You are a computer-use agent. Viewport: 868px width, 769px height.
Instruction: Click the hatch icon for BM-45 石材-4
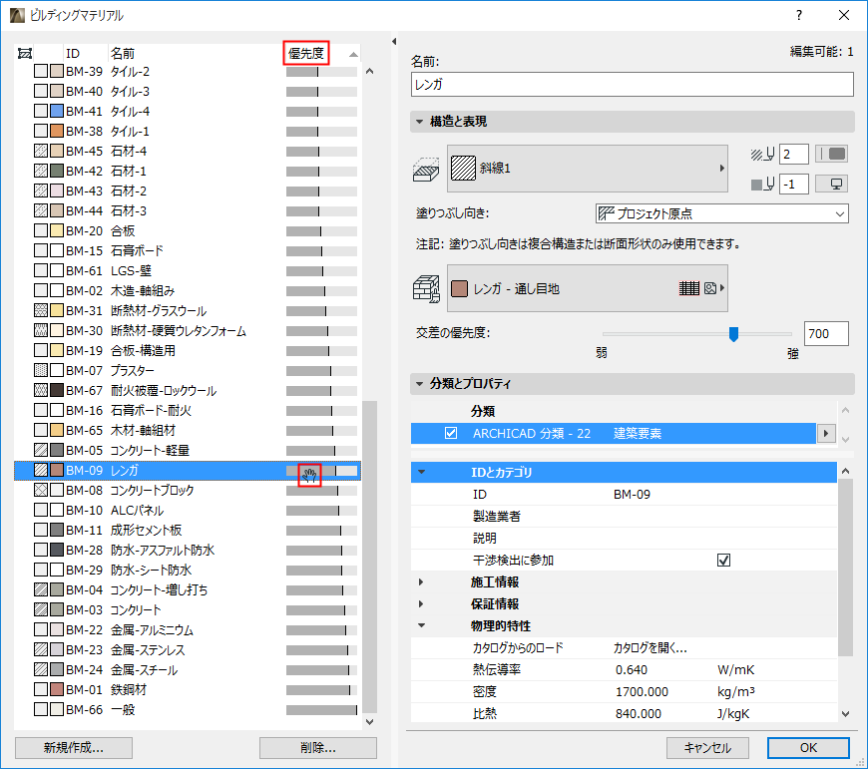pos(41,151)
